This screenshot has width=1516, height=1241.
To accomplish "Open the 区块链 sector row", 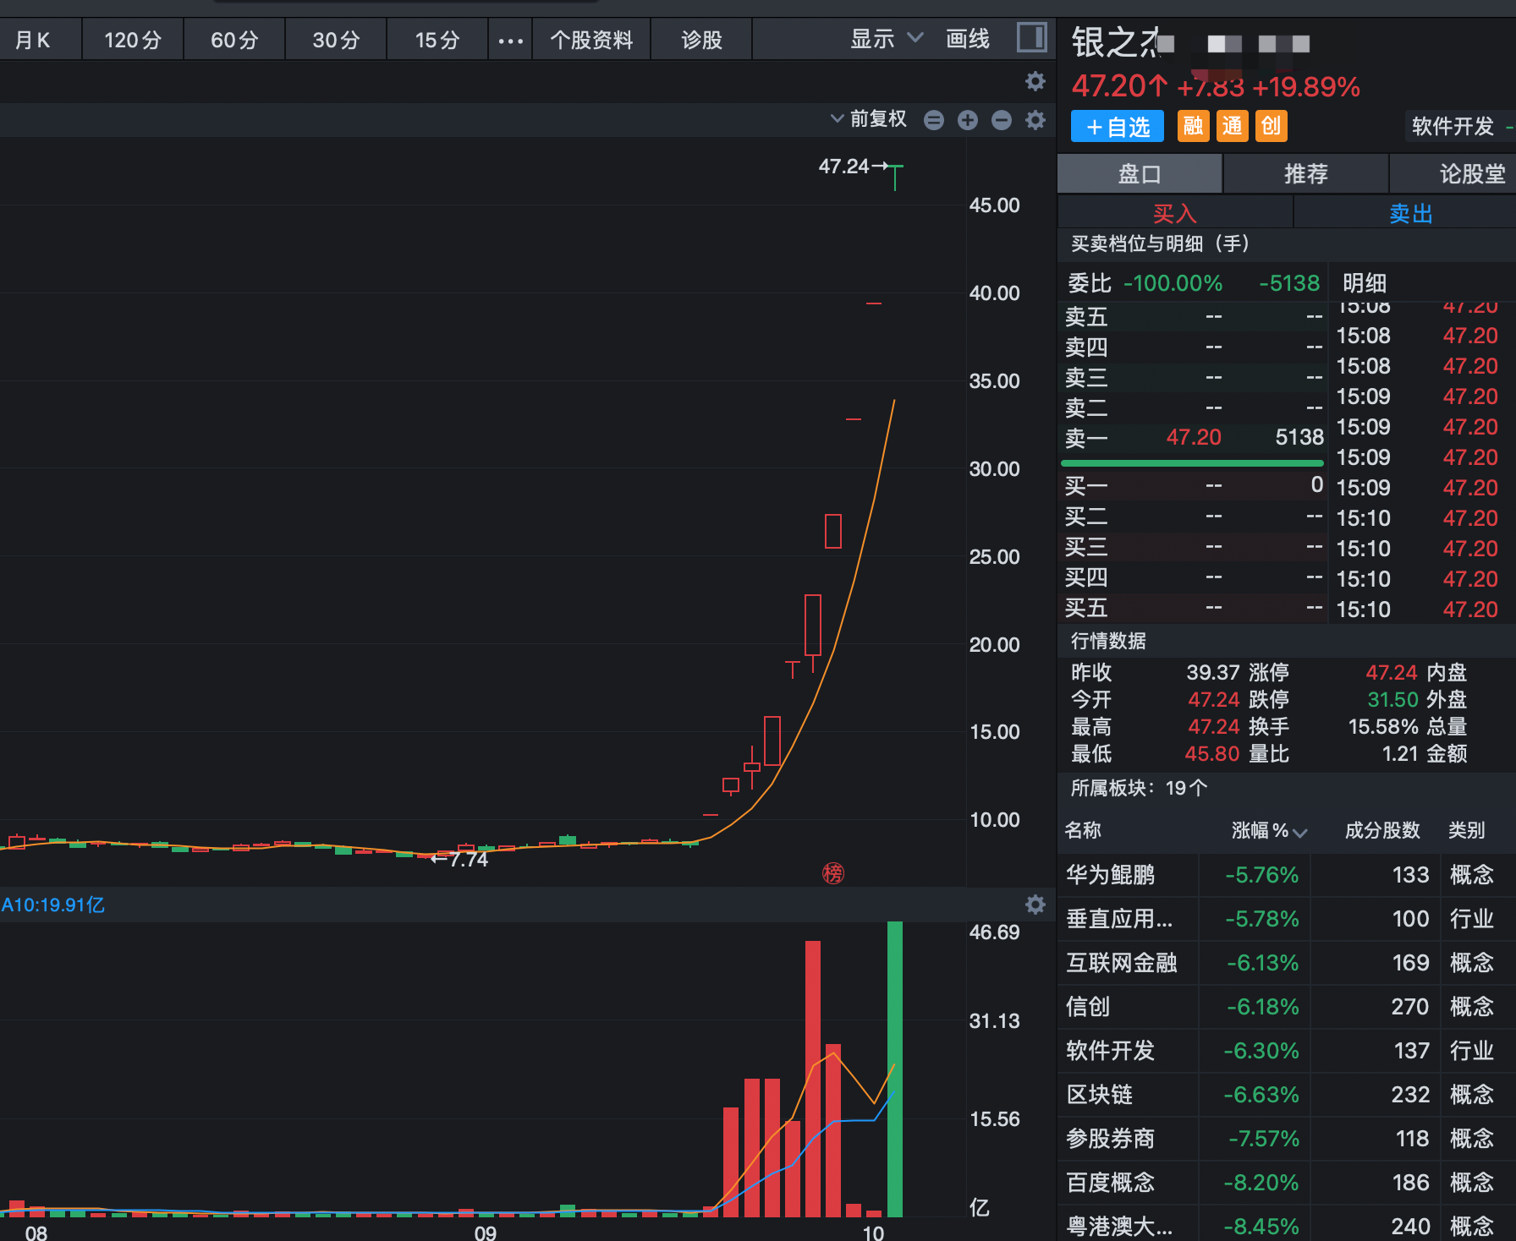I will pyautogui.click(x=1286, y=1094).
